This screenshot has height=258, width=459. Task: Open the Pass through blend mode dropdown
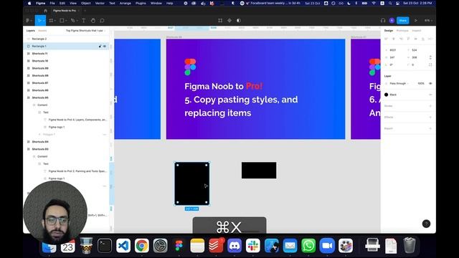click(399, 83)
